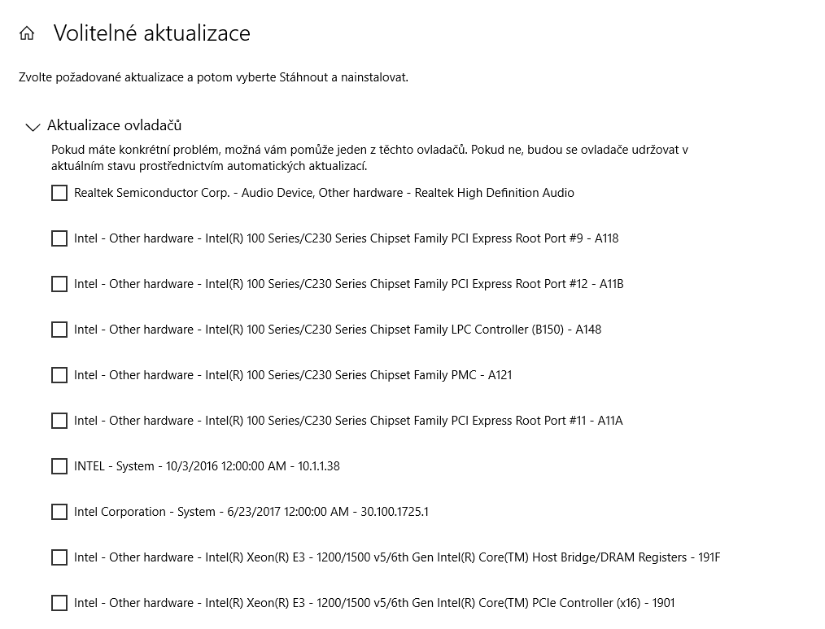This screenshot has height=629, width=825.
Task: Click the Chipset Family PMC - A121 label
Action: (x=293, y=375)
